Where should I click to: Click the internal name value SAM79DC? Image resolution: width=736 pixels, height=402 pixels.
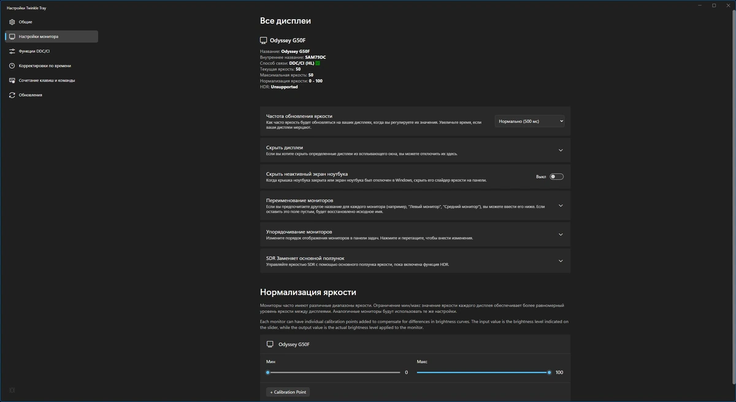click(315, 57)
